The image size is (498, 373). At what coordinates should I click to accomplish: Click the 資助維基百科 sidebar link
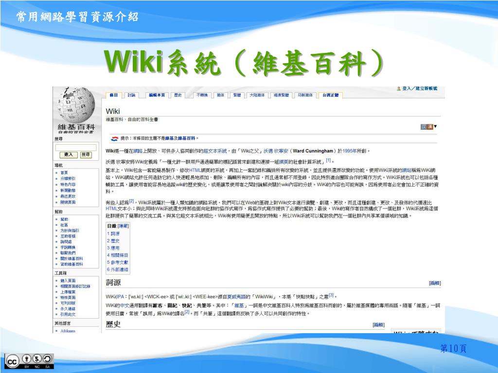point(72,264)
